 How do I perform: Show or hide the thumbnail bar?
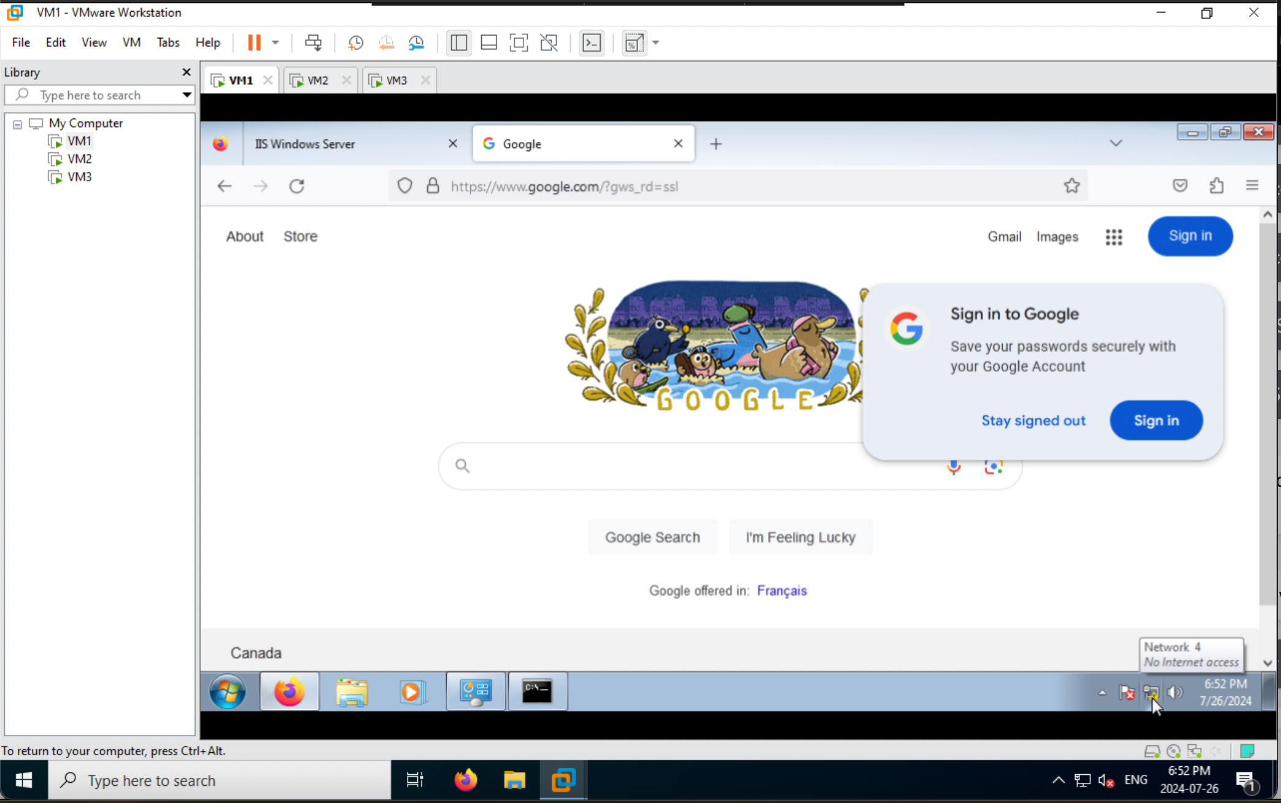(x=488, y=42)
